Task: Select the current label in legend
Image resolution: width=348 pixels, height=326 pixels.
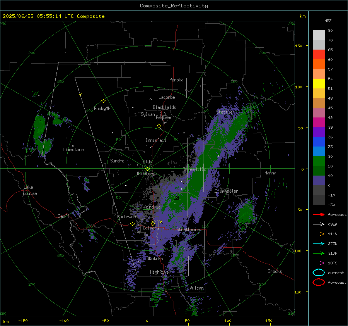Action: [336, 273]
